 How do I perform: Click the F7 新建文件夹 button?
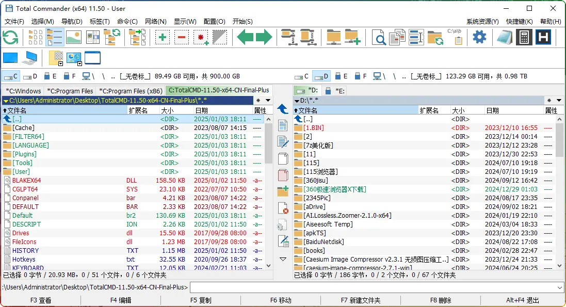pos(360,300)
